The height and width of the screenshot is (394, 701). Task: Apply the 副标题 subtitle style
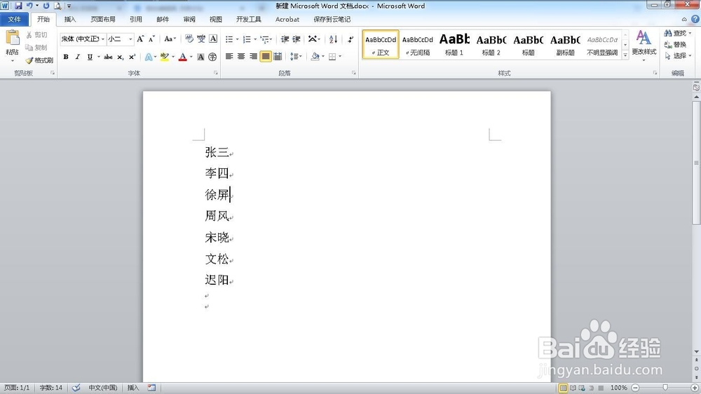(565, 44)
